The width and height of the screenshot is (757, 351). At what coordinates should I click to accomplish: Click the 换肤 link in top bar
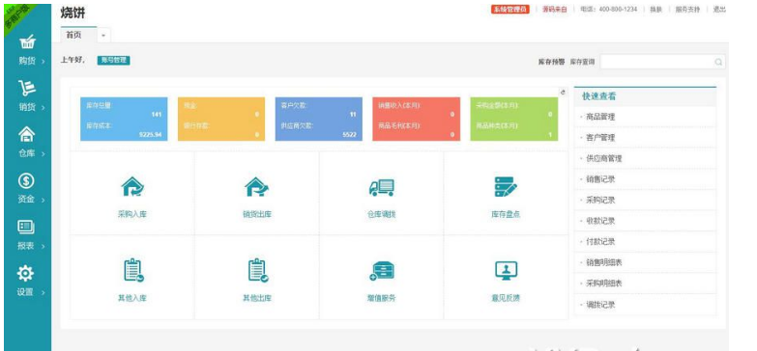point(655,9)
